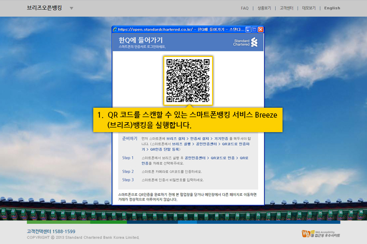Click the 고객컨택센터 1588-1599 text
367x244 pixels.
(51, 232)
